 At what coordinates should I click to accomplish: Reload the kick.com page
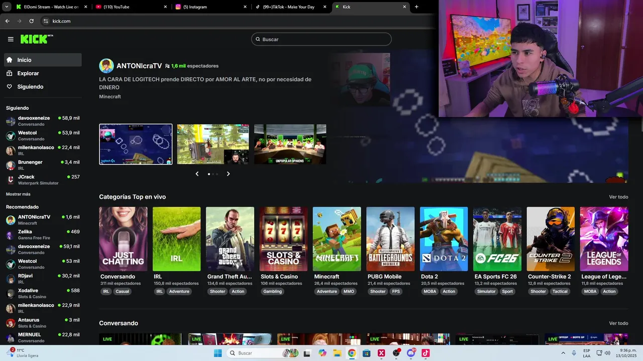coord(31,21)
